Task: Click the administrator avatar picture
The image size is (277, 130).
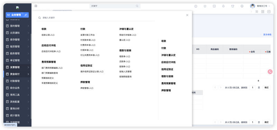Action: 252,6
